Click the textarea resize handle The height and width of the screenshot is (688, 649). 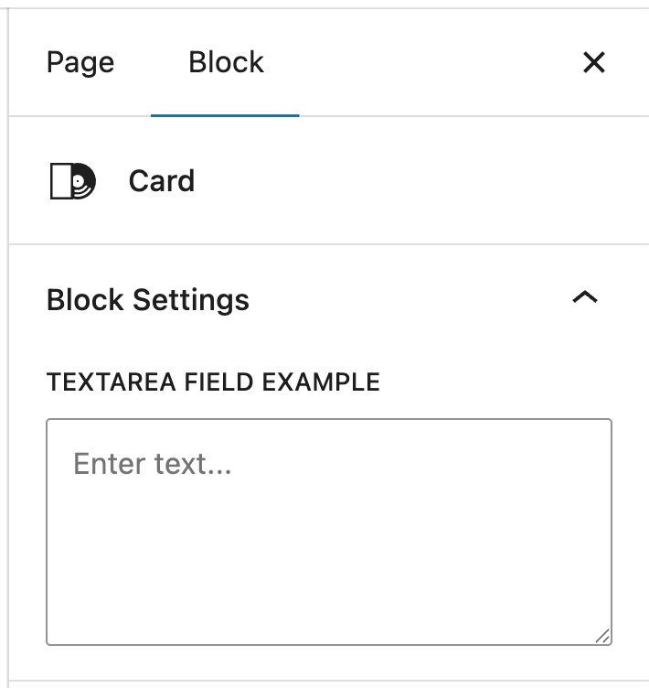602,636
